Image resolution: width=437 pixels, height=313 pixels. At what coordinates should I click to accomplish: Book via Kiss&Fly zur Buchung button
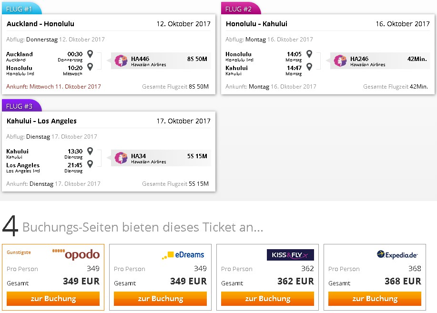click(x=267, y=299)
